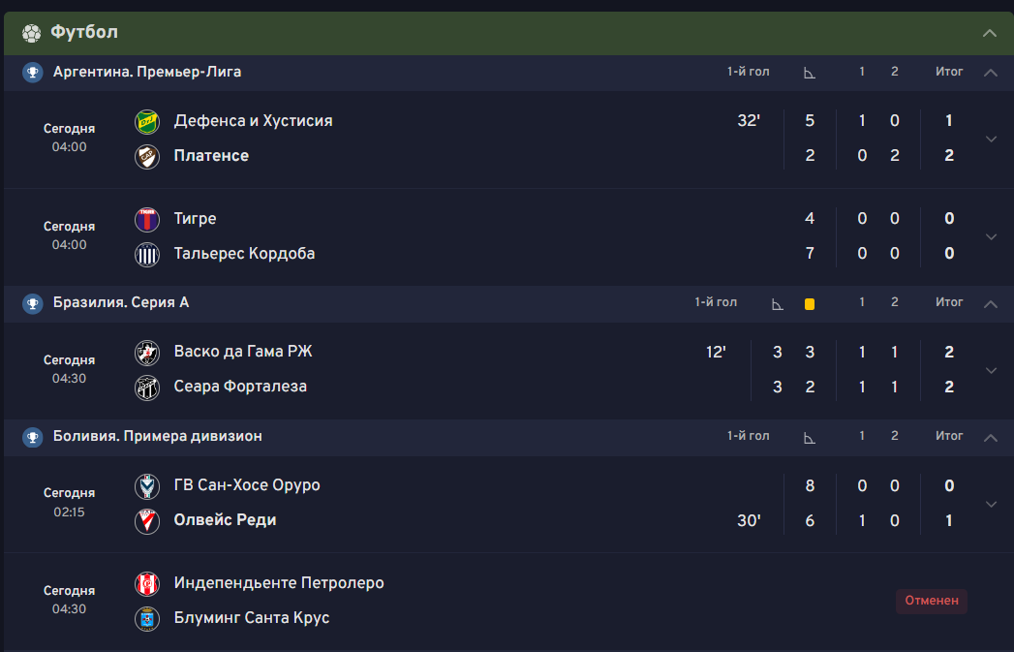Click the Васко да Гама РЖ logo
The width and height of the screenshot is (1014, 652).
pos(147,353)
